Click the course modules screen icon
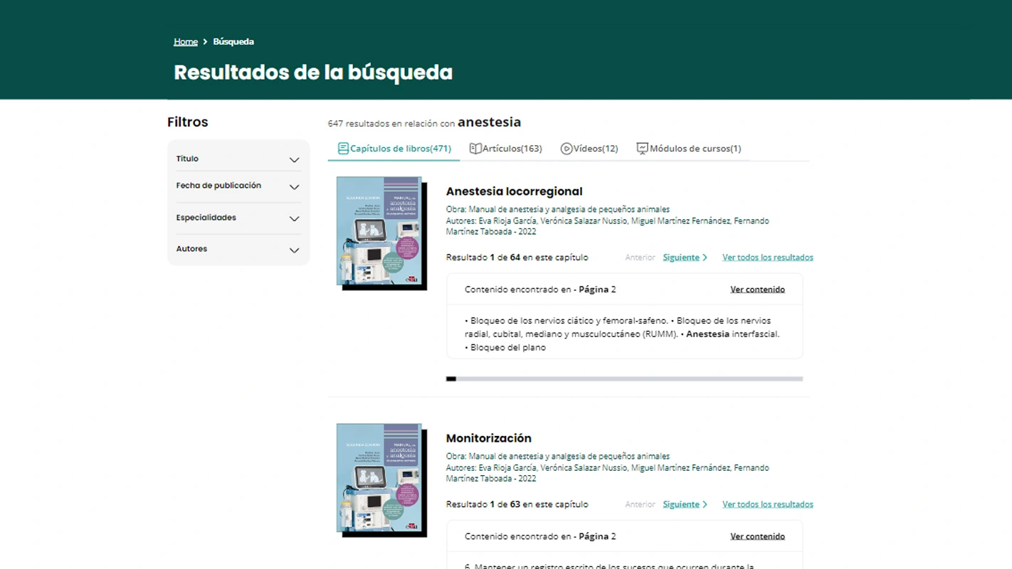1012x569 pixels. pyautogui.click(x=642, y=149)
